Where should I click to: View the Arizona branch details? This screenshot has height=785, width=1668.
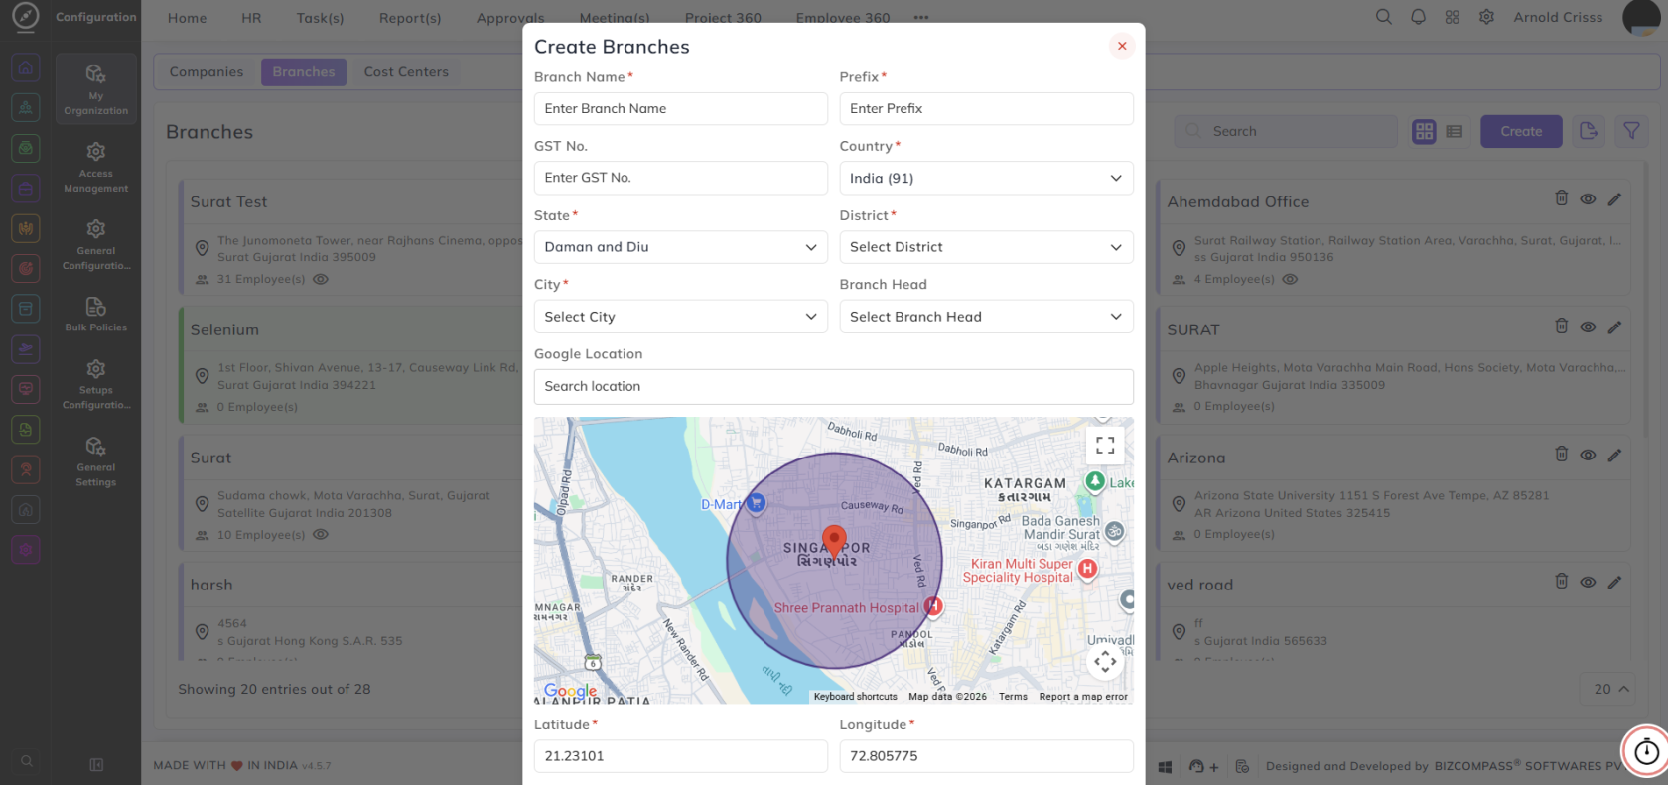click(1588, 456)
